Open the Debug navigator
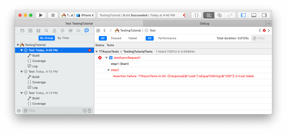 (70, 31)
